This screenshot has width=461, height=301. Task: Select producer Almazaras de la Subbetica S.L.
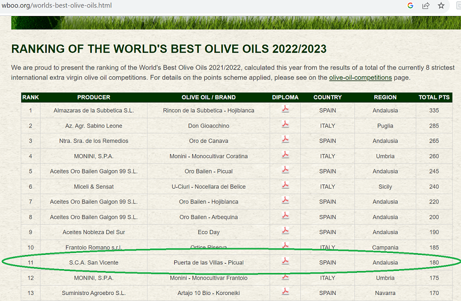[x=94, y=110]
